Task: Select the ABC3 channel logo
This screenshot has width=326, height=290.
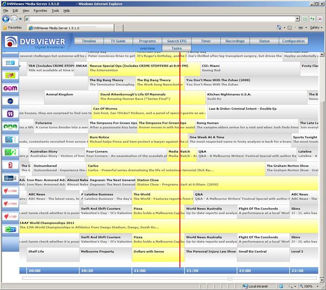Action: coord(10,165)
